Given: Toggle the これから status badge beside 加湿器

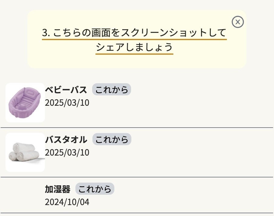Looking at the screenshot, I should pyautogui.click(x=95, y=189).
